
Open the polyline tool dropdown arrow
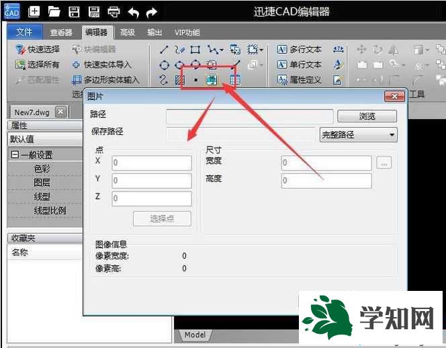[x=221, y=50]
